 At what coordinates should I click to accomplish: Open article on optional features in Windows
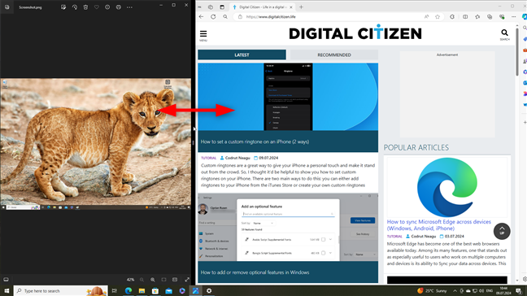pyautogui.click(x=255, y=272)
